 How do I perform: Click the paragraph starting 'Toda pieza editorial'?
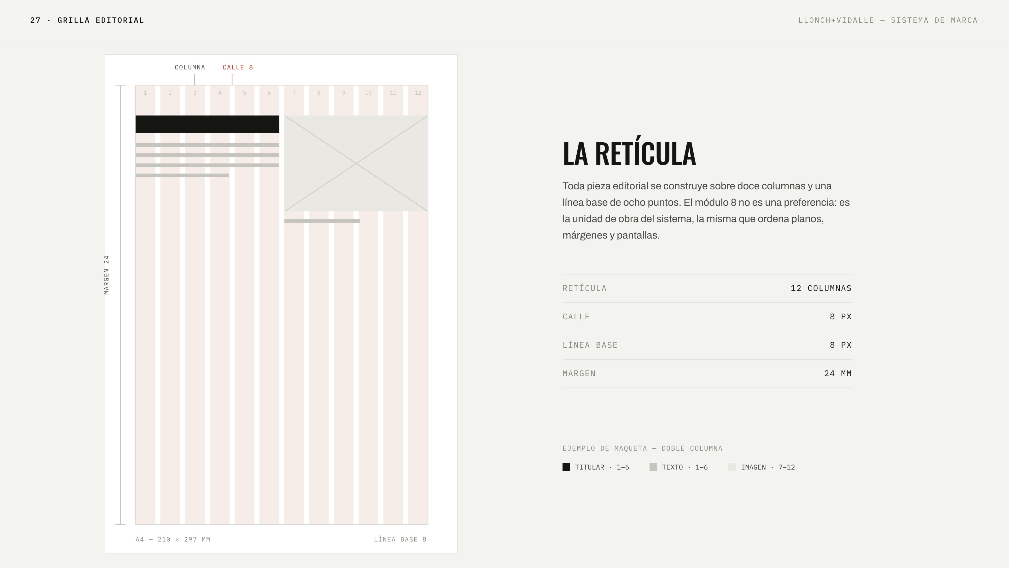pos(706,210)
